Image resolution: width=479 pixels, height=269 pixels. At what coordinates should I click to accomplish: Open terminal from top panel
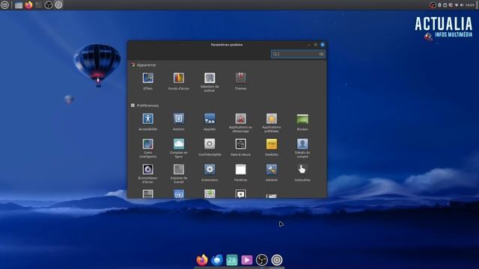click(38, 5)
